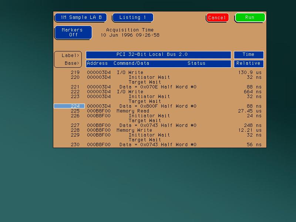Click the Data = 0x800F Half Word entry

click(158, 106)
